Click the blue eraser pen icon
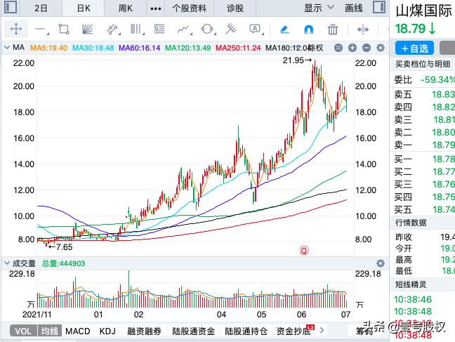The image size is (455, 342). (x=284, y=29)
